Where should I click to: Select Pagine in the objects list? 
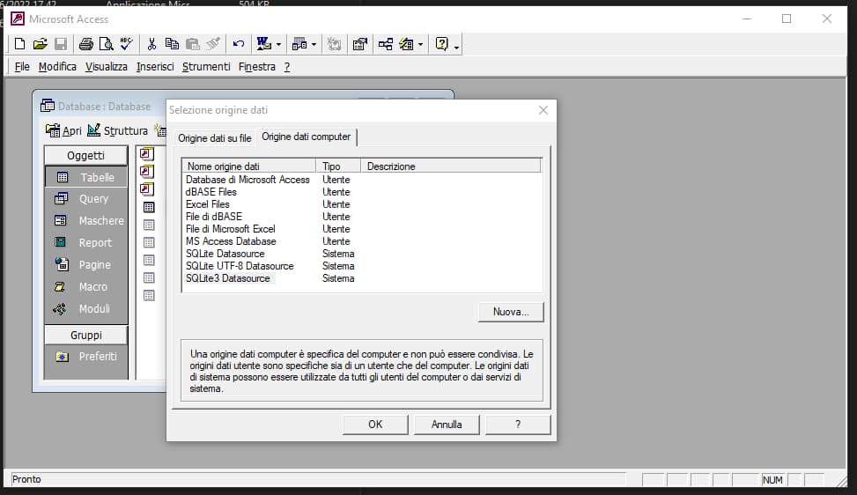tap(85, 265)
